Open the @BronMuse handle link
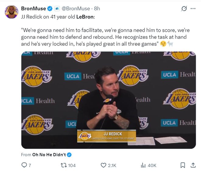This screenshot has width=201, height=171. click(x=76, y=9)
